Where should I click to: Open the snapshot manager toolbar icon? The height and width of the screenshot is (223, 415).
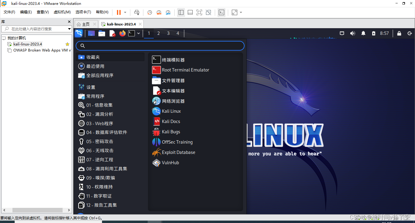(168, 12)
